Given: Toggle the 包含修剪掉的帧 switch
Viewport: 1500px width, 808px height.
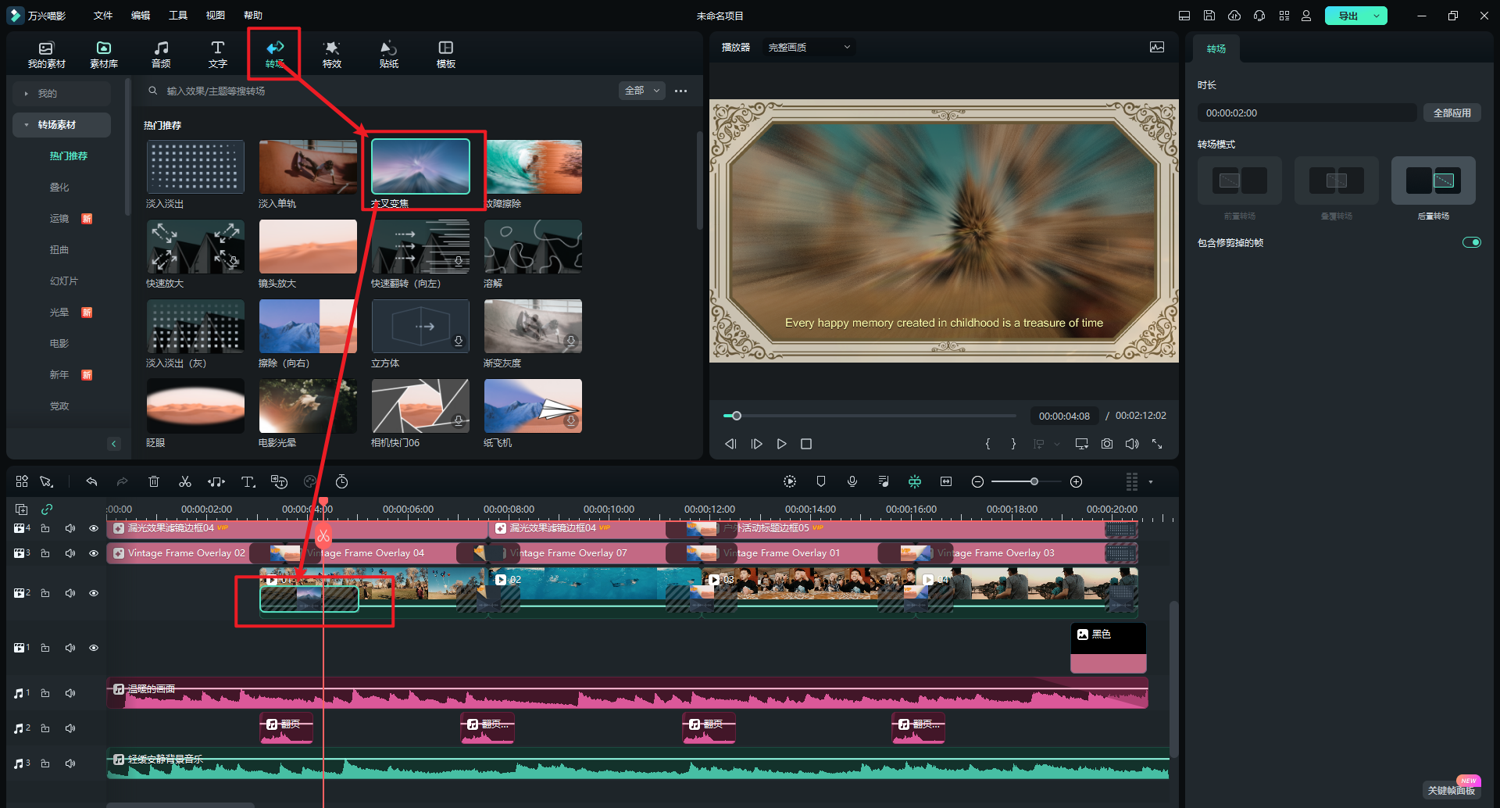Looking at the screenshot, I should pos(1471,242).
